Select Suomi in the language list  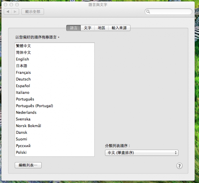pos(55,139)
